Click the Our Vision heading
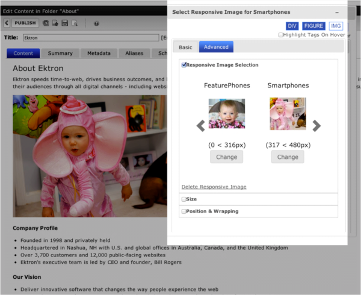This screenshot has width=361, height=295. [27, 277]
